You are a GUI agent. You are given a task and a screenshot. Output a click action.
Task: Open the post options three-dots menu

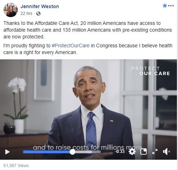(x=171, y=6)
